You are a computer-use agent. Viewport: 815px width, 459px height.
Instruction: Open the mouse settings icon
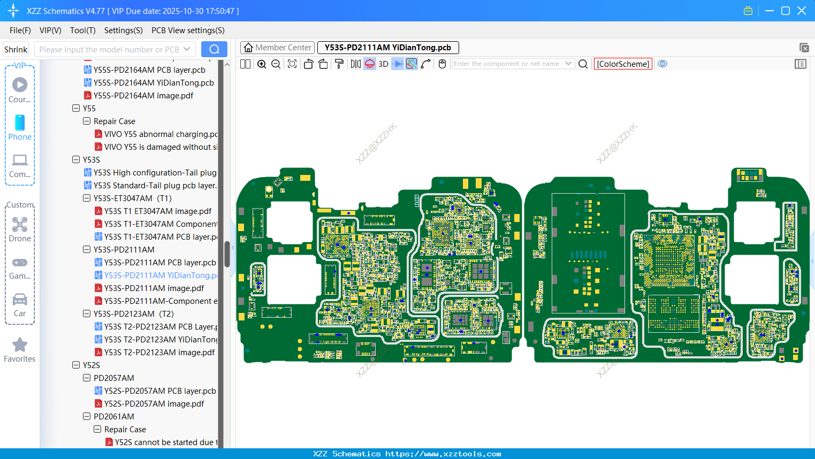[441, 64]
